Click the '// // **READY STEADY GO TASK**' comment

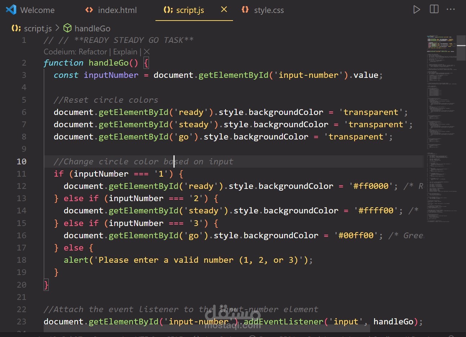tap(119, 40)
